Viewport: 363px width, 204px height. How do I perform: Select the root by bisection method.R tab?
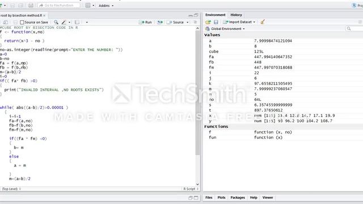(x=21, y=15)
